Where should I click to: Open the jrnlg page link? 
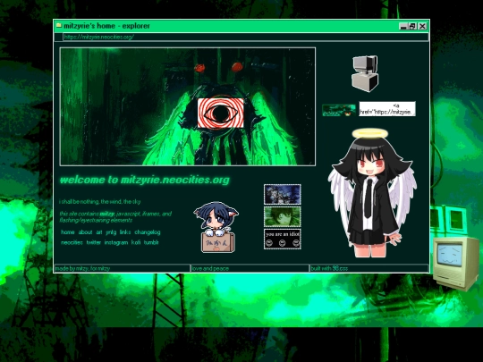click(111, 232)
